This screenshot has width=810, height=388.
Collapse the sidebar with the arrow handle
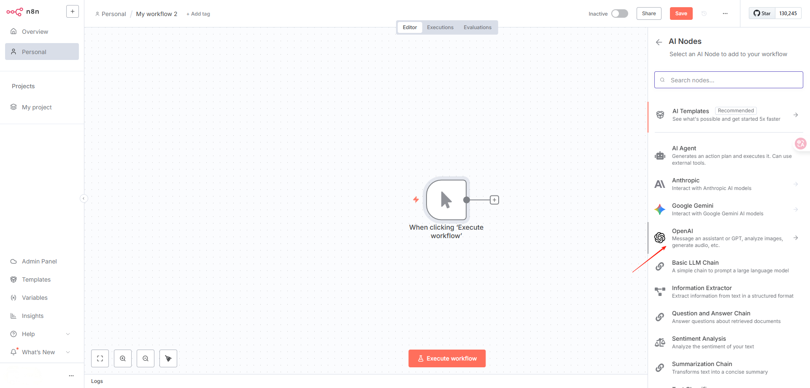84,198
